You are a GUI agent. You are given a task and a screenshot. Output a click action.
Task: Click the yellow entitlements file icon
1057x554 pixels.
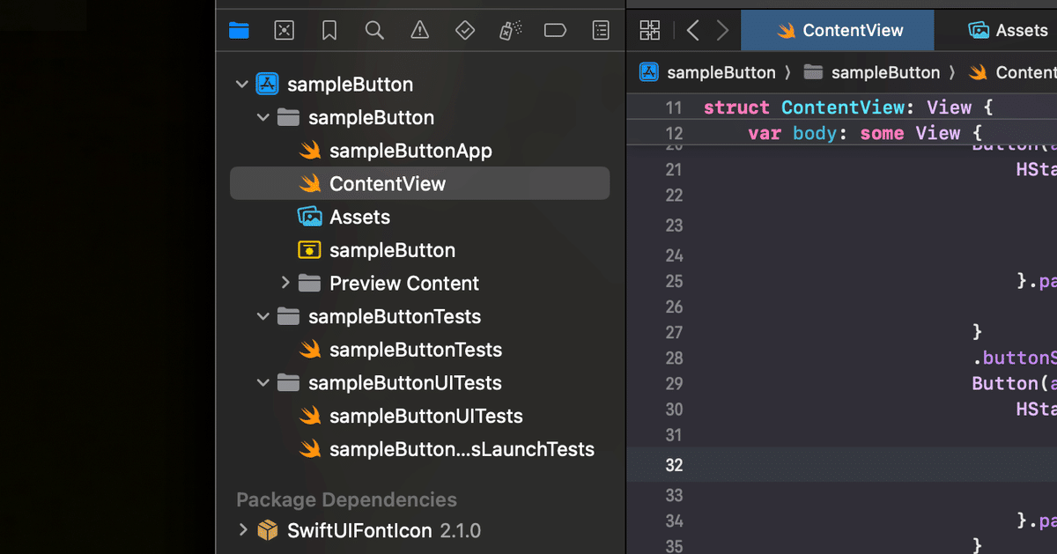[x=309, y=250]
